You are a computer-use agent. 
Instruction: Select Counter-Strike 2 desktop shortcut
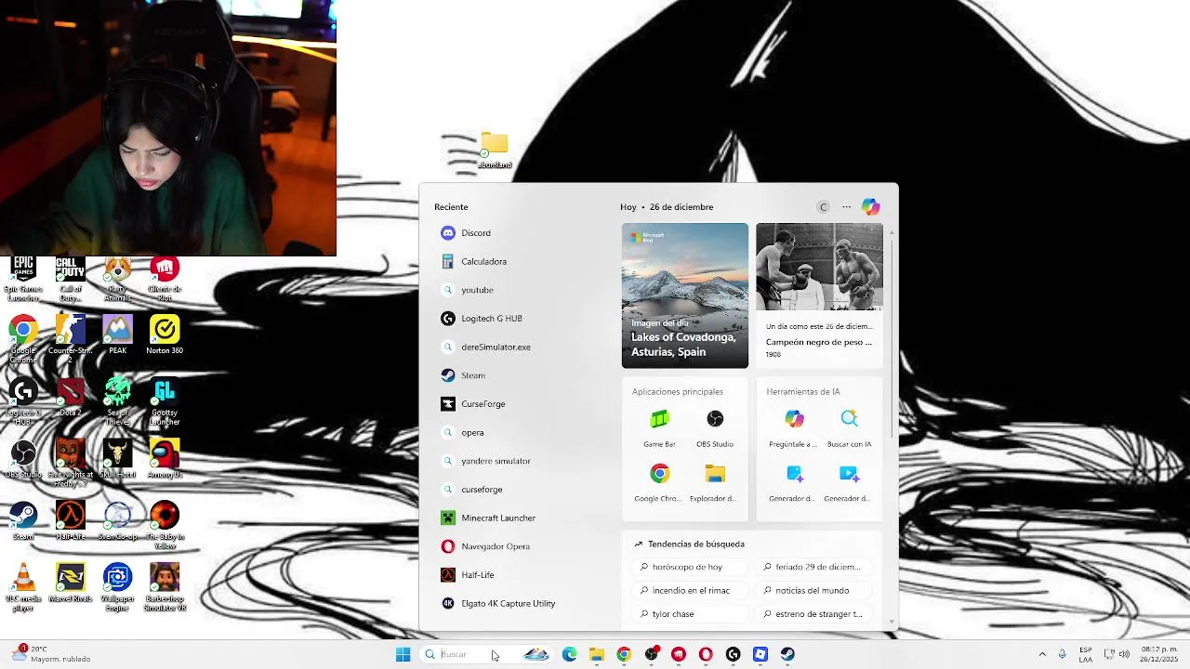[x=70, y=340]
